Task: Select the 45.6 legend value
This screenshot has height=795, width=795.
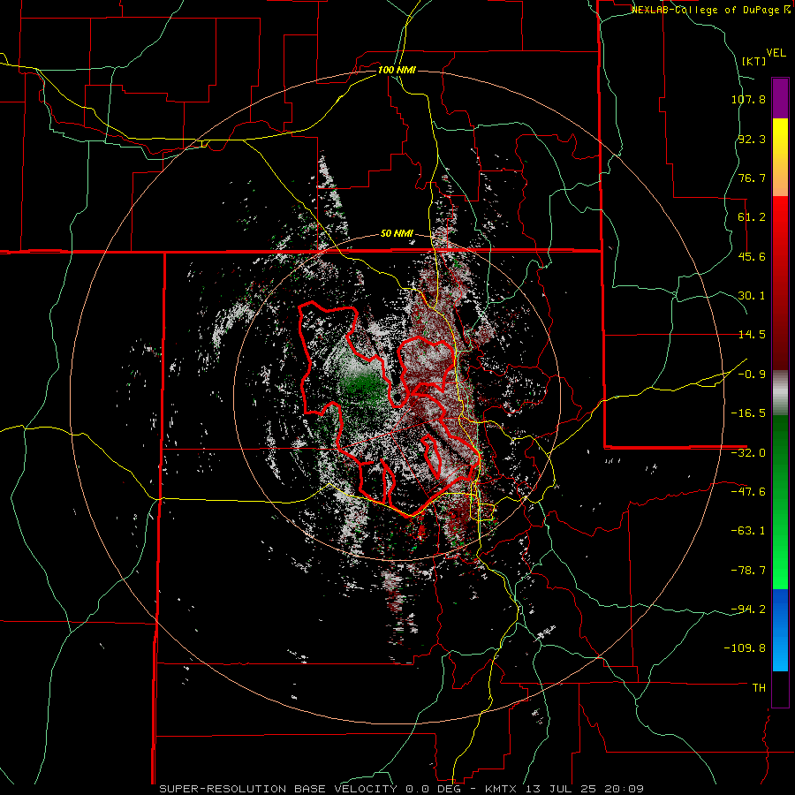Action: coord(752,256)
